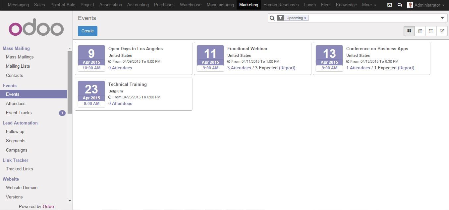Open Event Tracks in sidebar
Screen dimensions: 449x210
pos(19,113)
